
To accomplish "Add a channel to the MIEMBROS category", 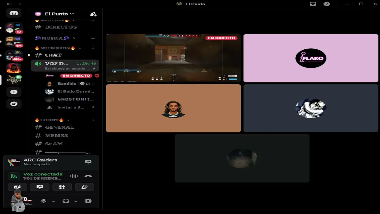I will pos(93,48).
